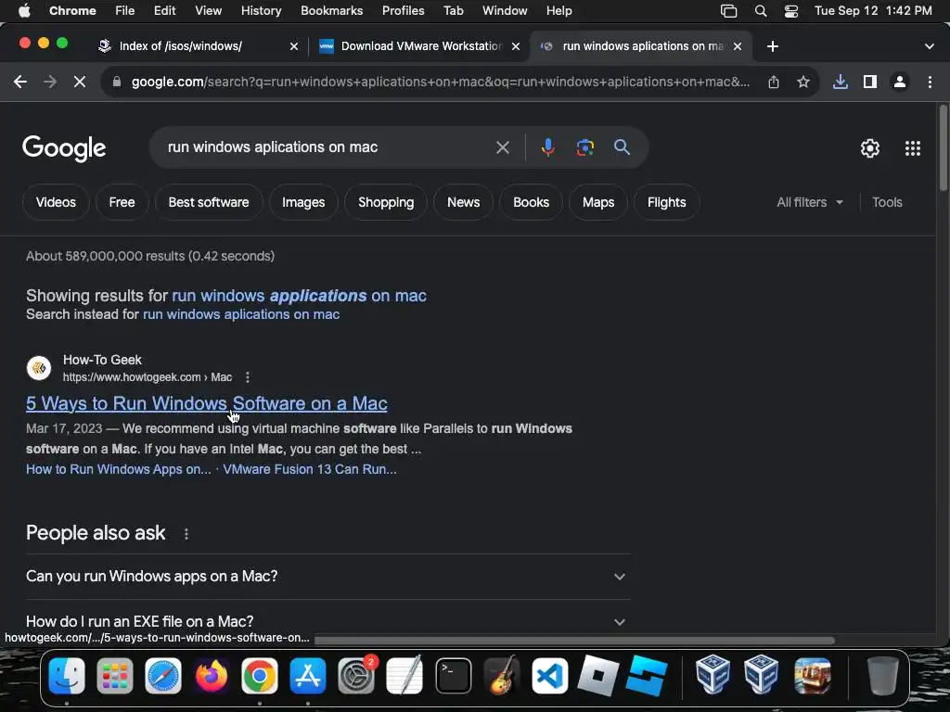The width and height of the screenshot is (950, 712).
Task: Bookmark this page with the star icon
Action: pyautogui.click(x=803, y=82)
